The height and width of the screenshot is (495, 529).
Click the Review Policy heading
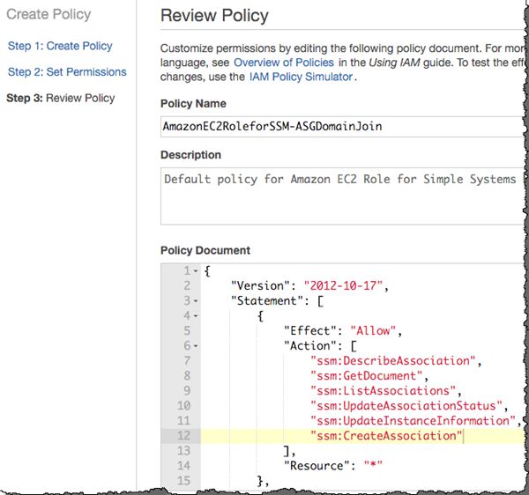(214, 16)
